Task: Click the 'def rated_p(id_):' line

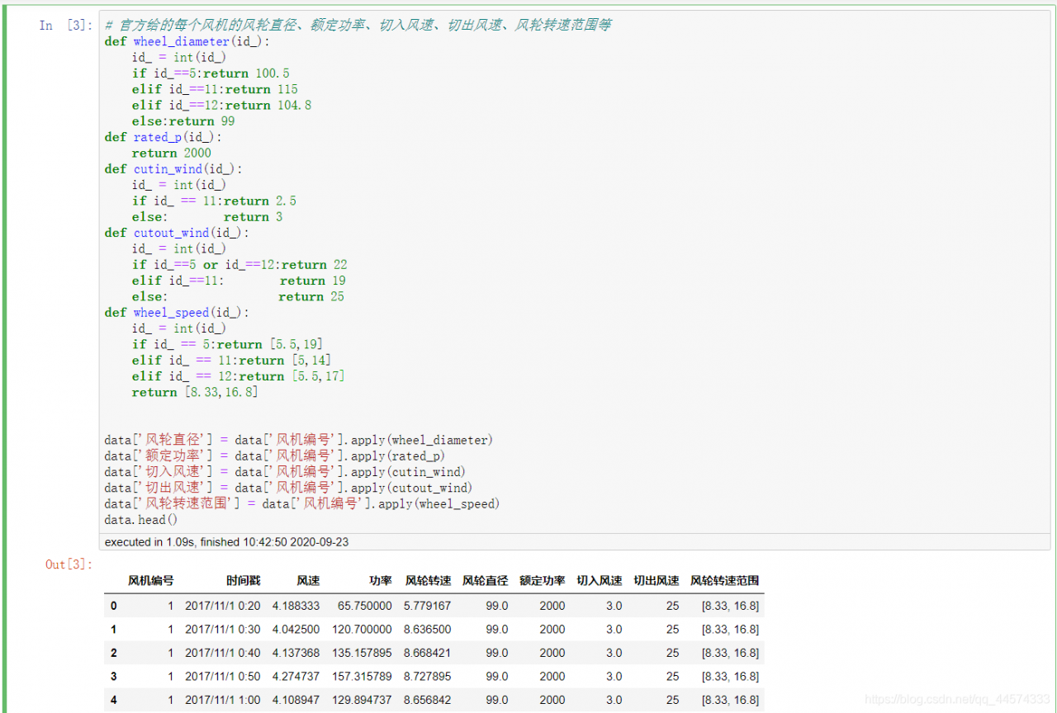Action: coord(164,137)
